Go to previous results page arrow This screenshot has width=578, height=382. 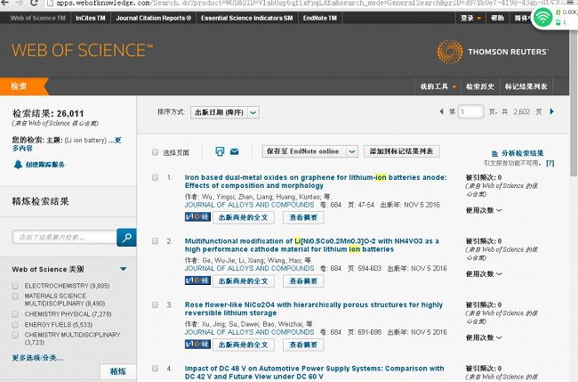(441, 111)
